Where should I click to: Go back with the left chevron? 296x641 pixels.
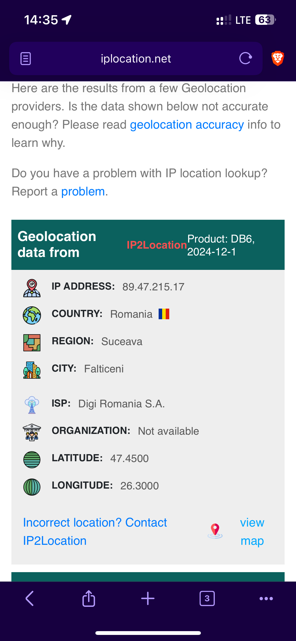[x=30, y=598]
